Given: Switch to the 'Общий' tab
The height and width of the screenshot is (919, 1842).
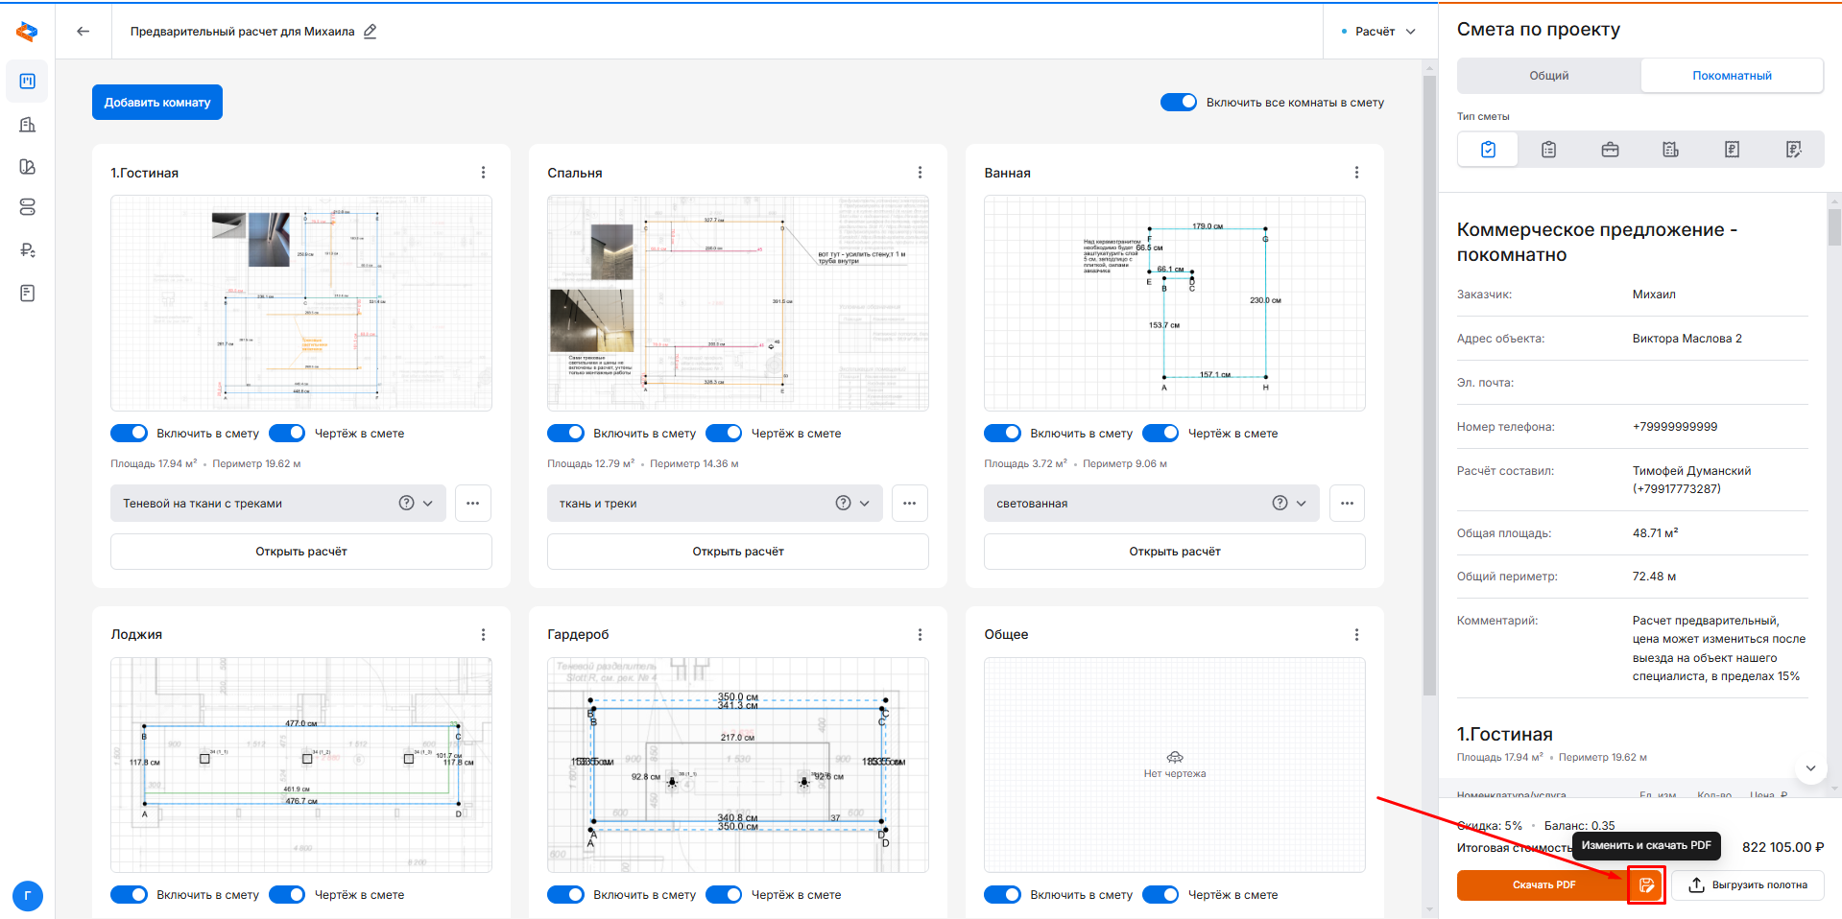Looking at the screenshot, I should point(1548,76).
